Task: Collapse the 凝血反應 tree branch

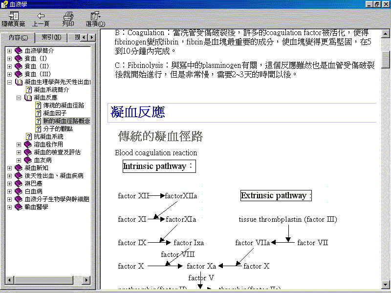Action: point(19,98)
